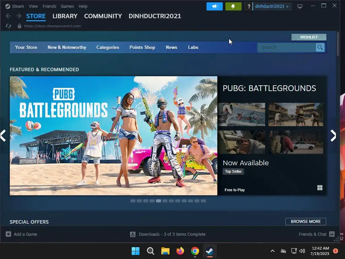Open Points Shop link
Viewport: 345px width, 259px height.
142,47
